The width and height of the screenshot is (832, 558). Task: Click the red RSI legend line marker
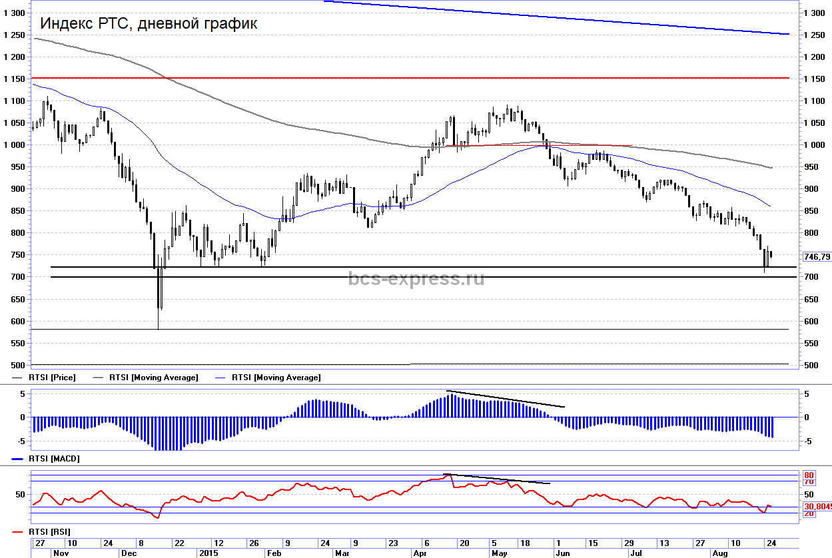pos(19,531)
